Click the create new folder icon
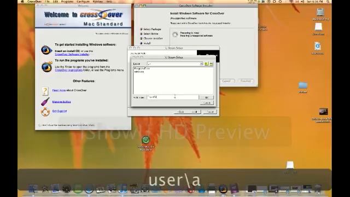 tap(211, 64)
